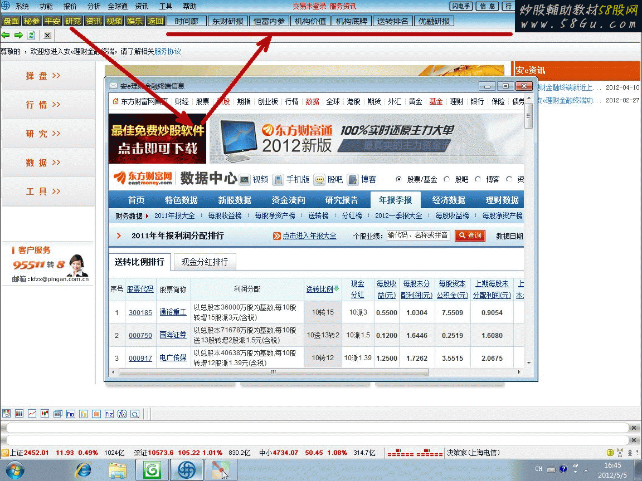Click the 手机版 phone icon
This screenshot has width=642, height=481.
coord(279,179)
